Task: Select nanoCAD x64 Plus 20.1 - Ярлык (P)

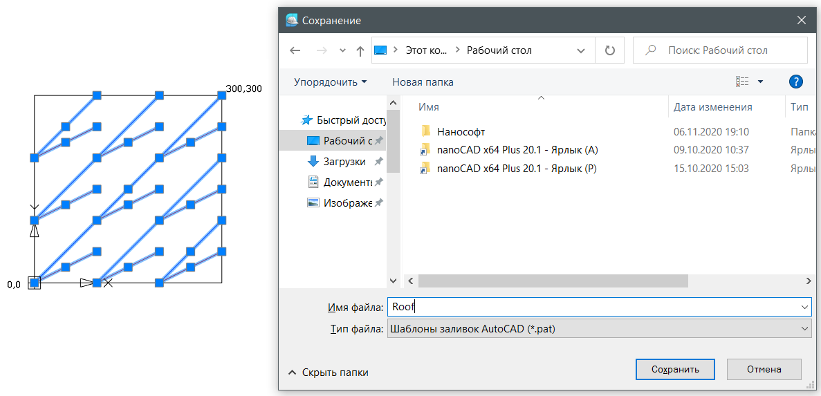Action: pos(517,169)
